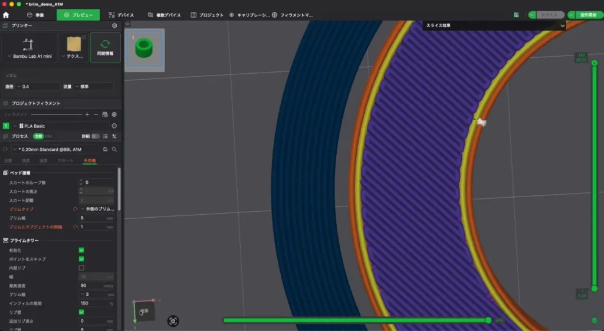The image size is (604, 331).
Task: Toggle the global (全般) process switch
Action: point(38,136)
